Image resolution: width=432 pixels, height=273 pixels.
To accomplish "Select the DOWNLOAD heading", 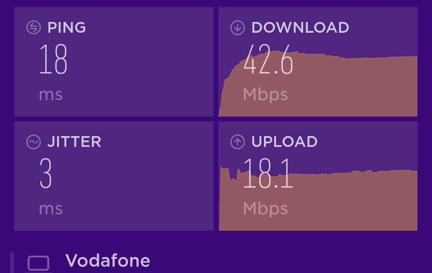I will point(300,28).
